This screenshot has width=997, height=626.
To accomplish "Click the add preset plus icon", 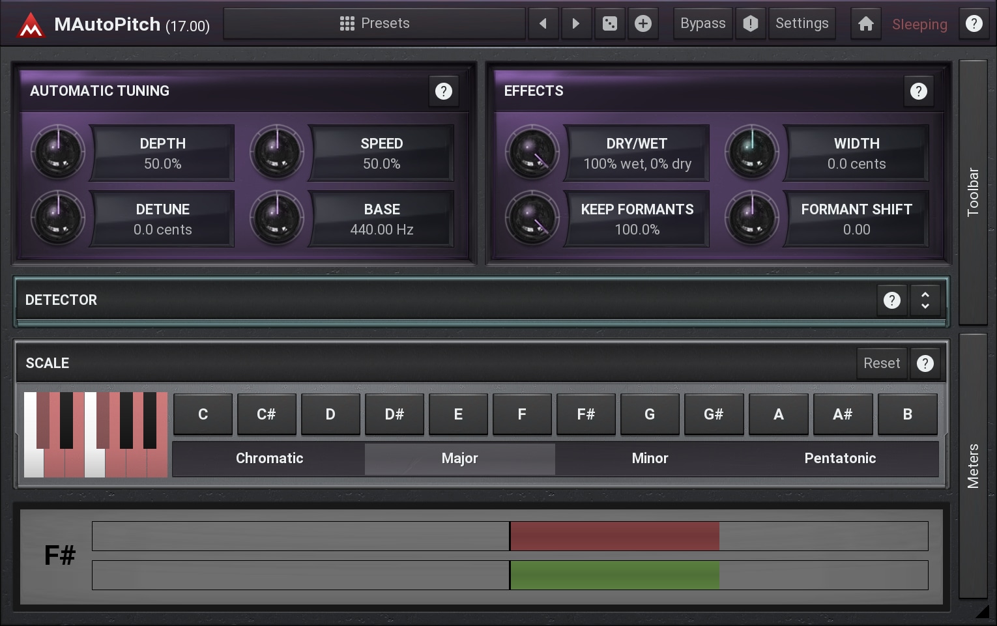I will point(643,24).
